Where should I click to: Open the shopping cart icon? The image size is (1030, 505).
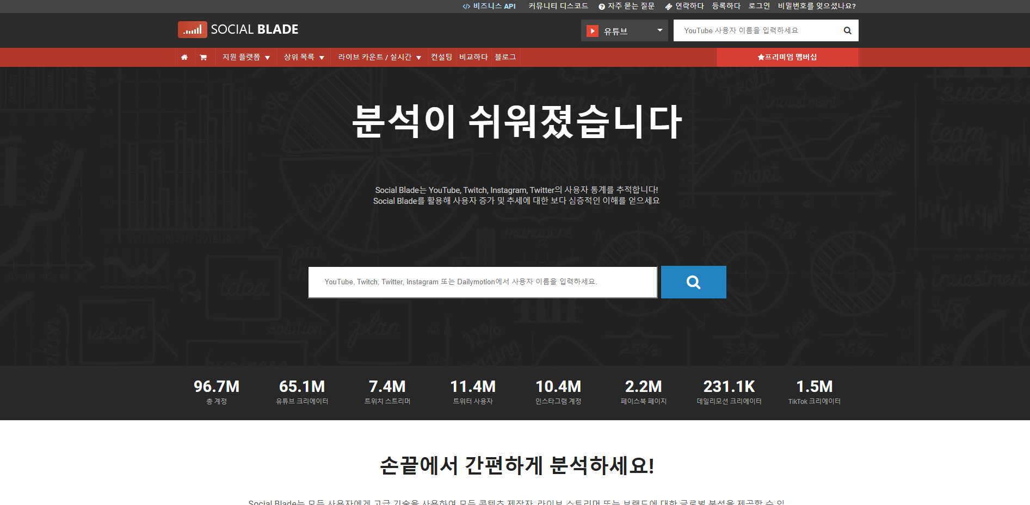203,57
